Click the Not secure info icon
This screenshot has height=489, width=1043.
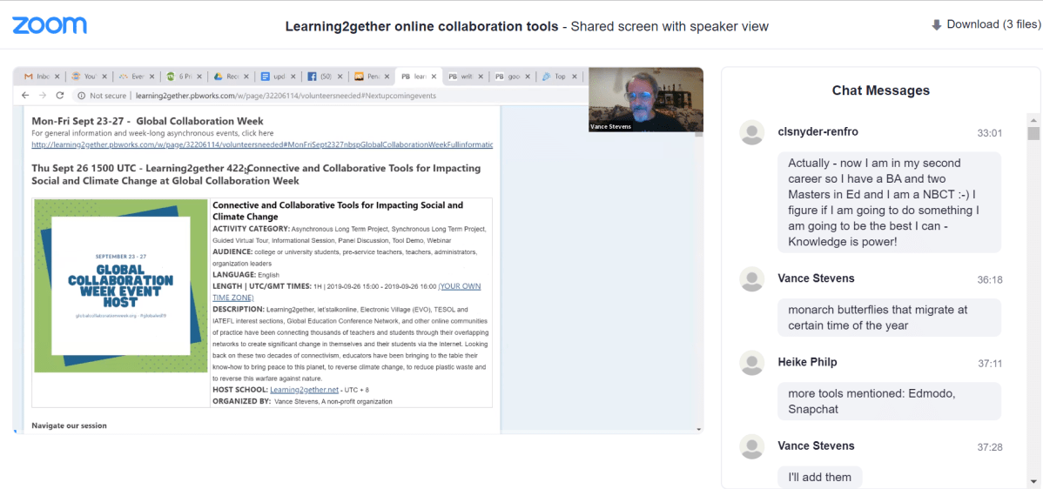coord(81,96)
